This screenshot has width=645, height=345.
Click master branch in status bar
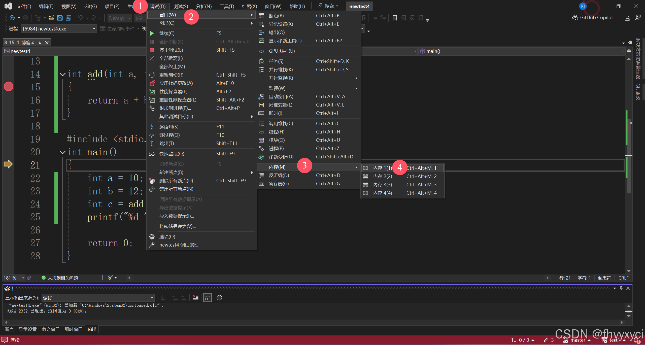click(577, 340)
